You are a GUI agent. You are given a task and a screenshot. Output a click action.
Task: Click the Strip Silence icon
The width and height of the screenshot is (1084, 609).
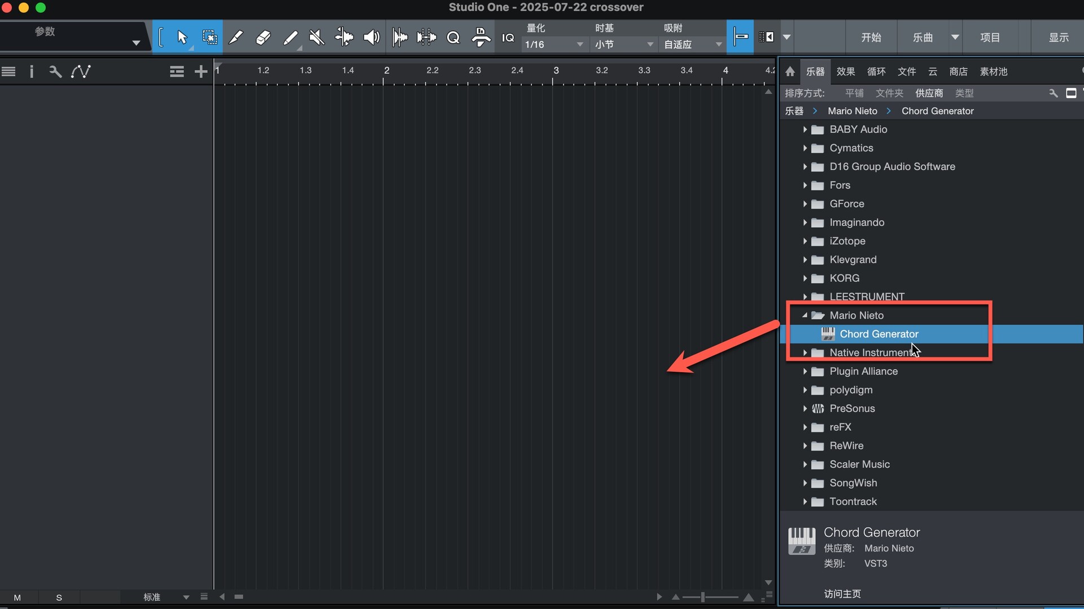(400, 37)
